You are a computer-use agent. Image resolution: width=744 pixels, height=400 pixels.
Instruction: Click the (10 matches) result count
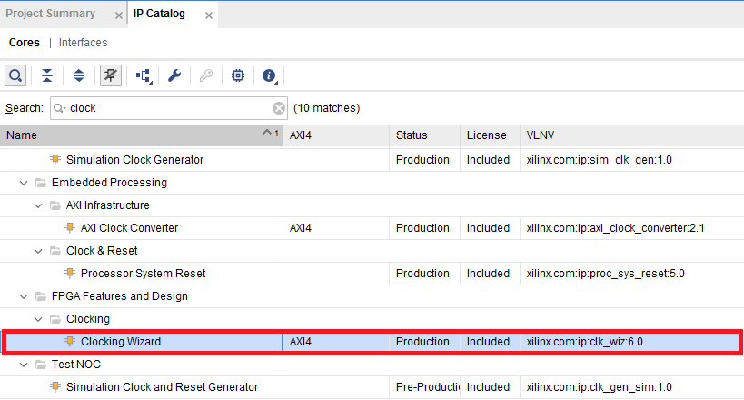click(326, 108)
